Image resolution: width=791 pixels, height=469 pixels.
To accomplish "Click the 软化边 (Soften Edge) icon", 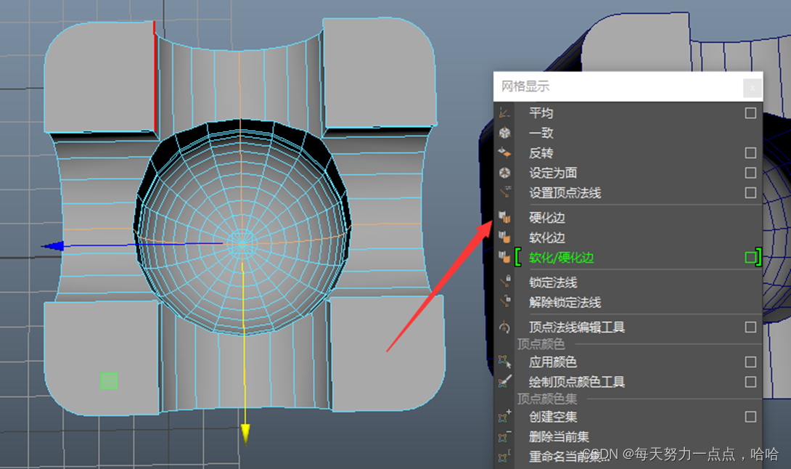I will [x=505, y=237].
